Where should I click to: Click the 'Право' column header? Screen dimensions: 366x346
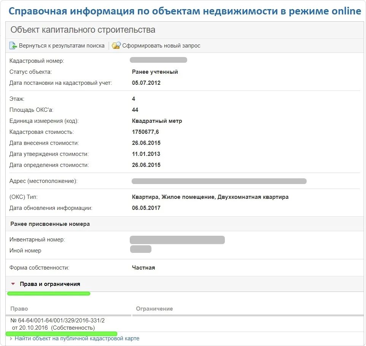pyautogui.click(x=19, y=309)
